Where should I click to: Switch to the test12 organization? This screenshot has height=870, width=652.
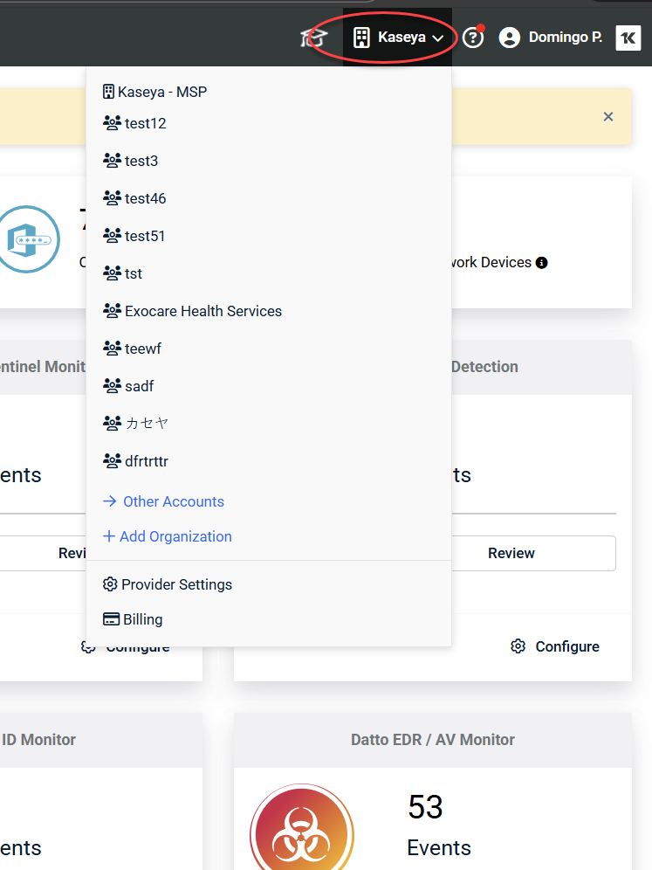(144, 123)
